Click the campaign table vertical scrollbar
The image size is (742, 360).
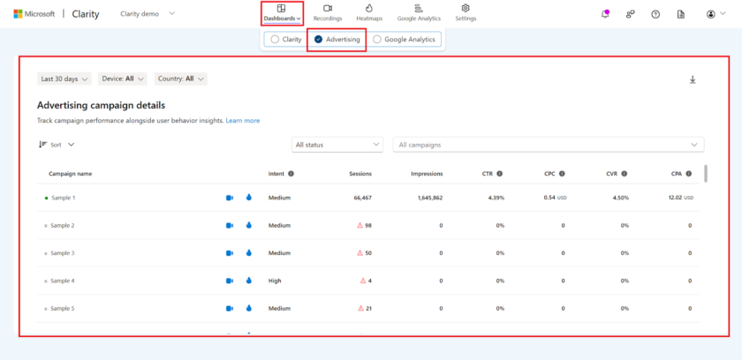[x=705, y=173]
